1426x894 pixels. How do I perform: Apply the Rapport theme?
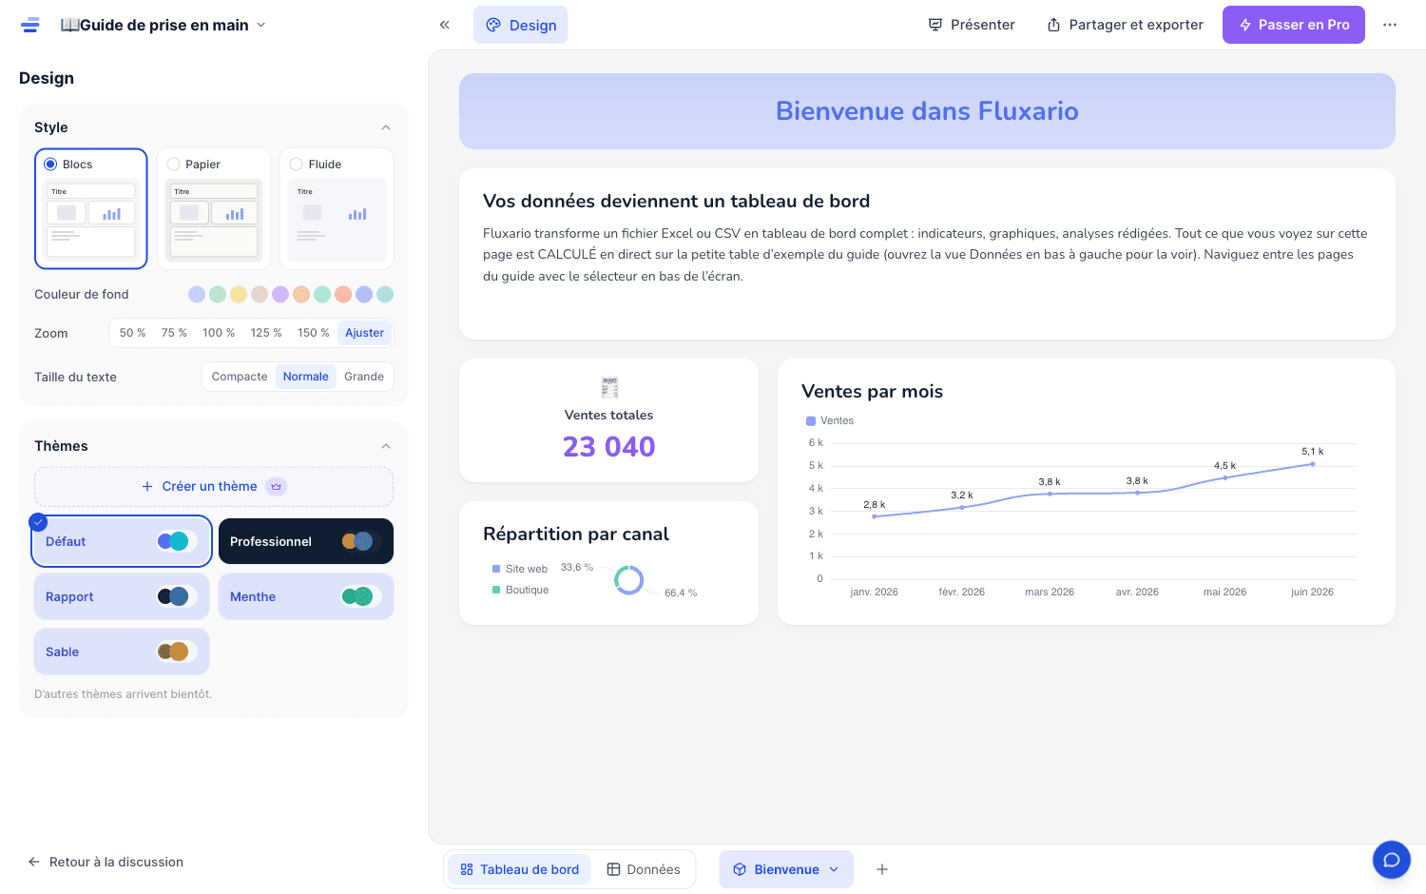pyautogui.click(x=122, y=596)
